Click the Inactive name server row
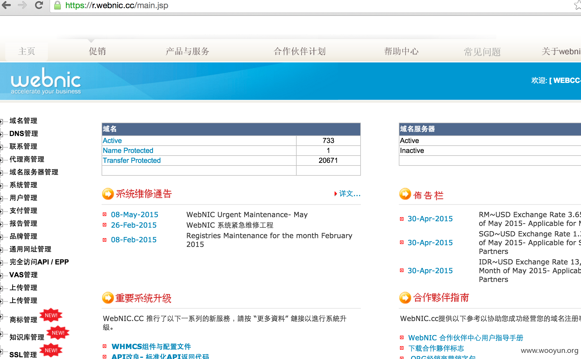Screen dimensions: 581x359 [490, 151]
